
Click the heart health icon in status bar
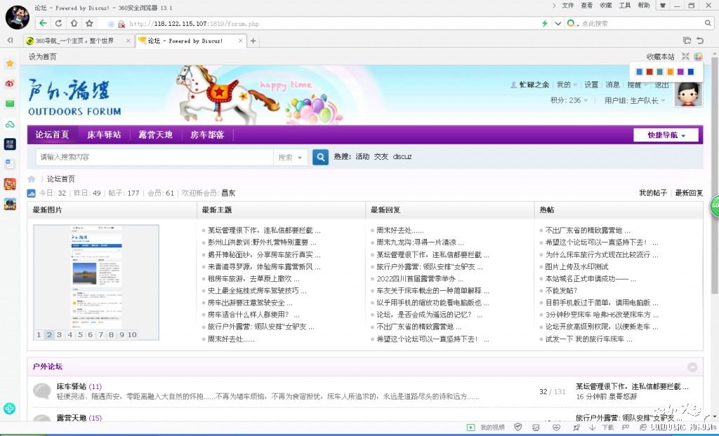556,428
